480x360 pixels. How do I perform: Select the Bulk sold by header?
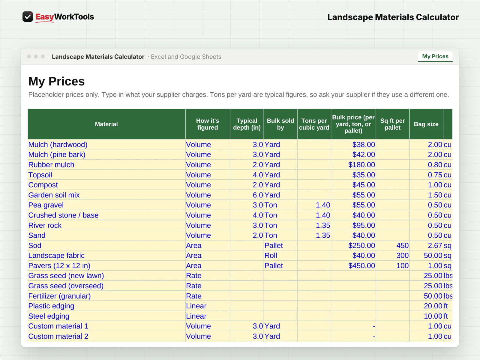point(280,124)
